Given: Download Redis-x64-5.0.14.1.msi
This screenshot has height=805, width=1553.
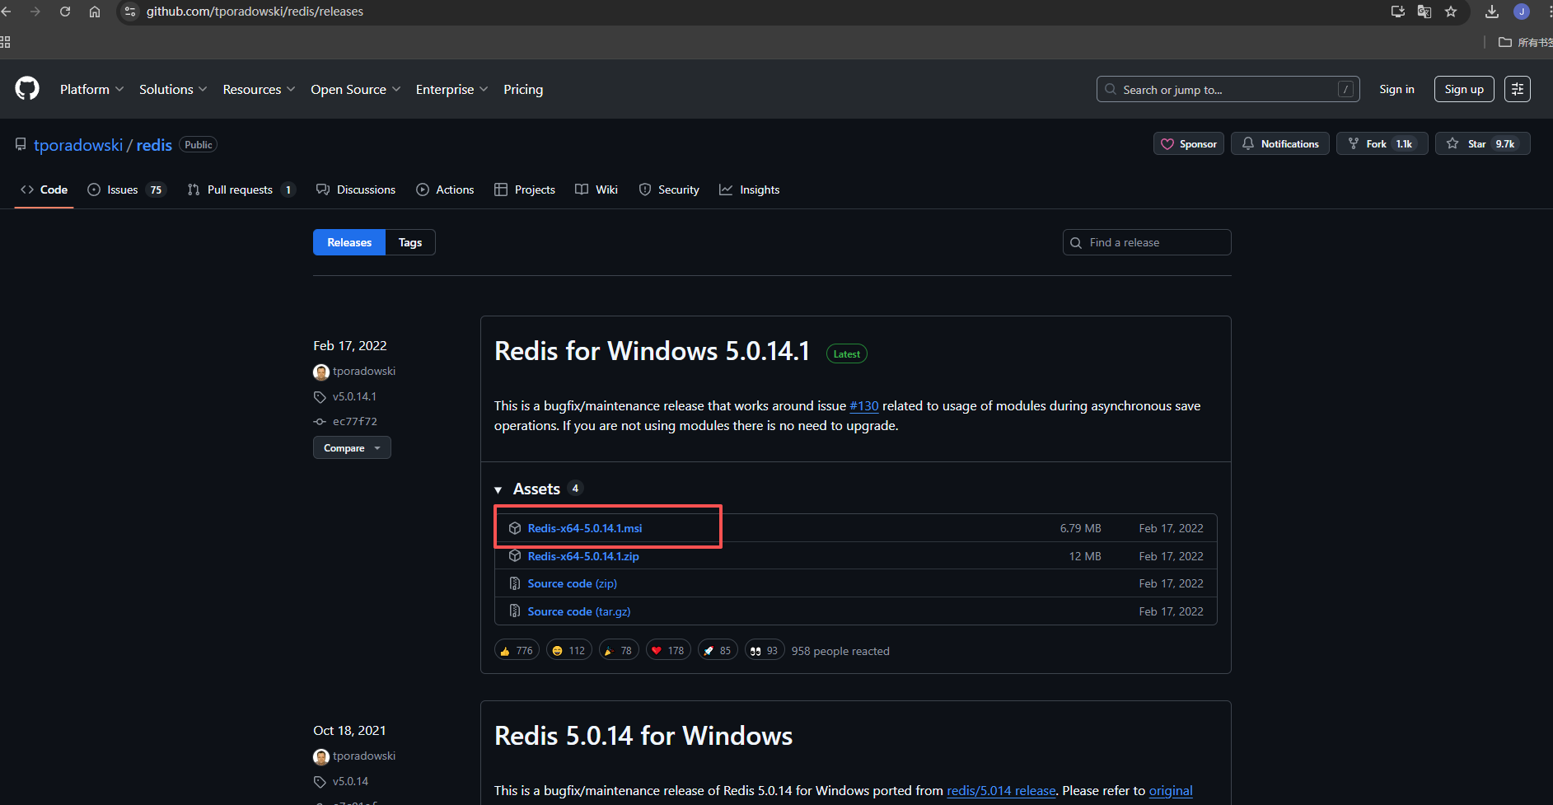Looking at the screenshot, I should (x=585, y=528).
